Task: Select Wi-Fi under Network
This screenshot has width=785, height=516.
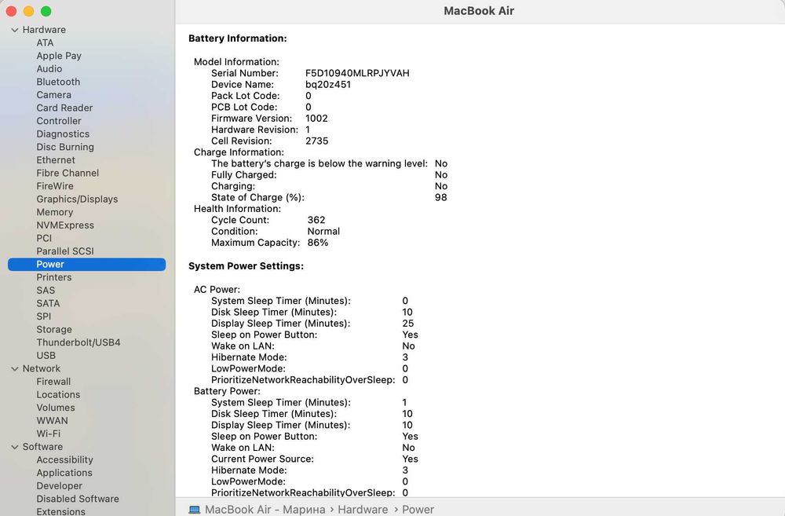Action: (48, 434)
